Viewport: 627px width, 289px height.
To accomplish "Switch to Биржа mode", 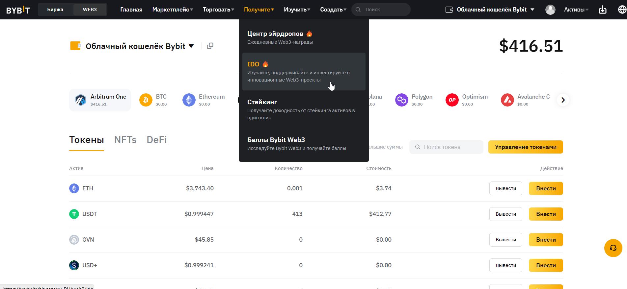I will point(55,10).
